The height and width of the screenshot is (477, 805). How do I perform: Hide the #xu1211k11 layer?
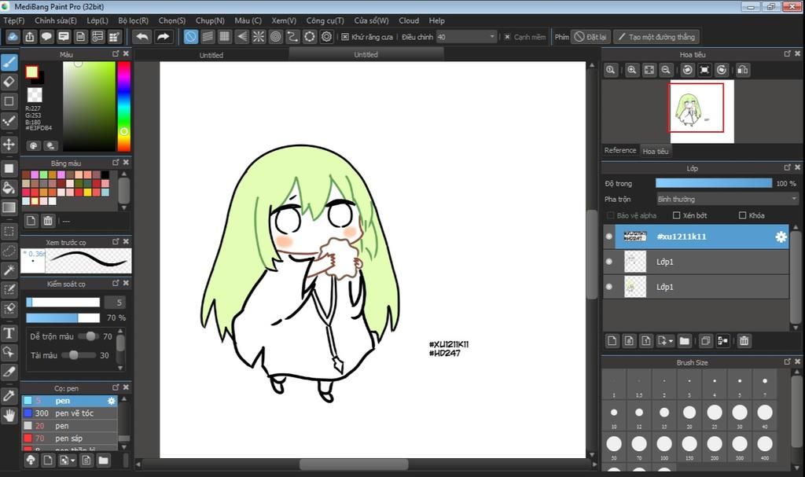609,237
